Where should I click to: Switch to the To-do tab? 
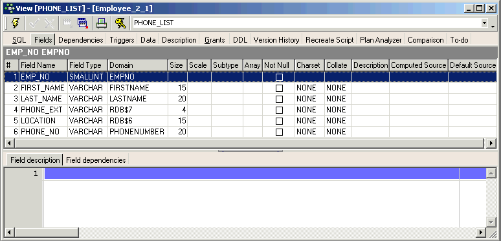pos(459,40)
